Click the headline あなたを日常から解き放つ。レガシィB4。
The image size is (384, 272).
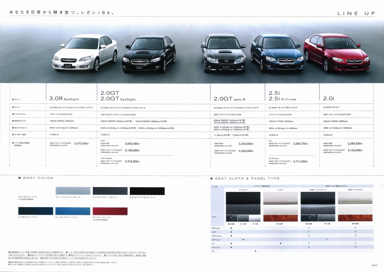point(62,13)
